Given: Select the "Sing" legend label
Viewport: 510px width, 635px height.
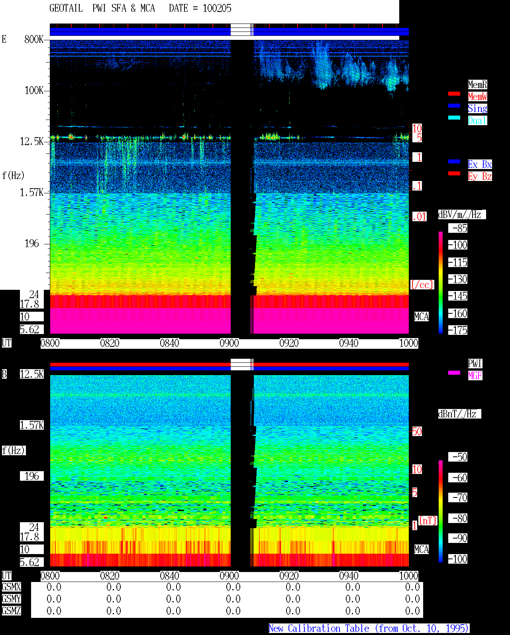Looking at the screenshot, I should 477,108.
